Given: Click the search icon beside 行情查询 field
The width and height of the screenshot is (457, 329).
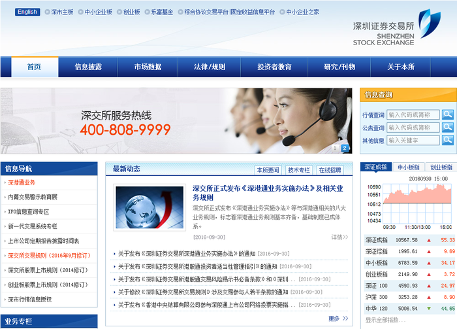Looking at the screenshot, I should 447,114.
